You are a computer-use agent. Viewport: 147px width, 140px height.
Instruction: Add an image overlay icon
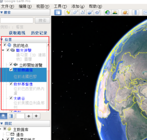coord(90,13)
